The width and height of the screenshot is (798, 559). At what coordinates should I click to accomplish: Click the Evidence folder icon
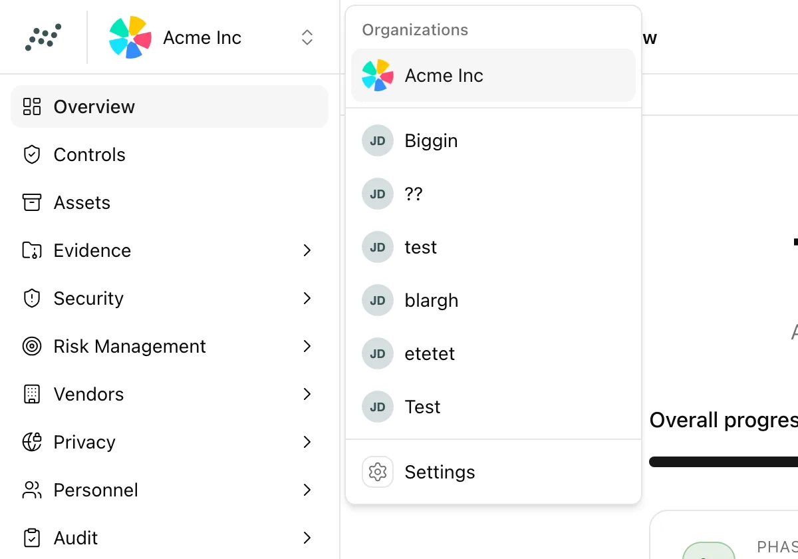(32, 250)
